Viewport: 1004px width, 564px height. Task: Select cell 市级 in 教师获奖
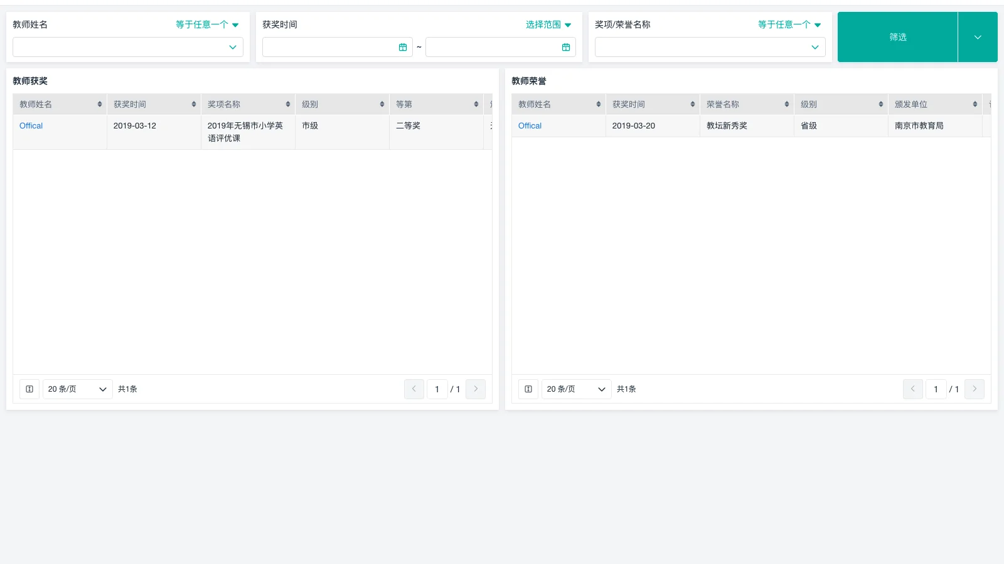(x=342, y=132)
